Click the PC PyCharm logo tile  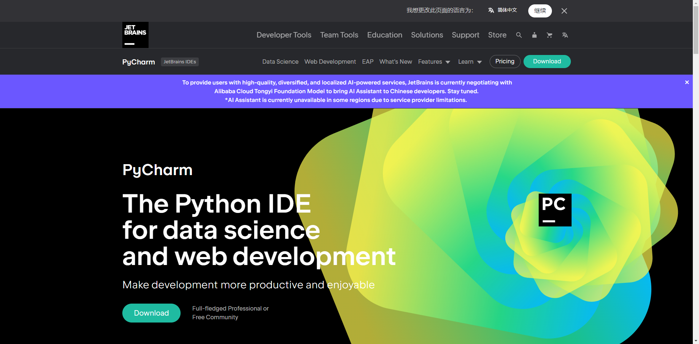coord(555,210)
